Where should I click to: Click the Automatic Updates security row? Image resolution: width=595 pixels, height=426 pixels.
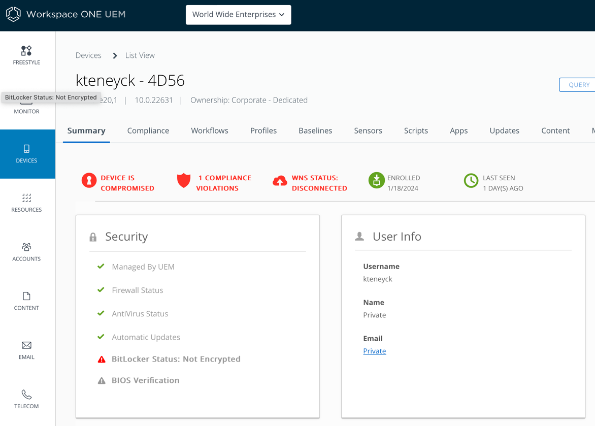click(x=146, y=337)
